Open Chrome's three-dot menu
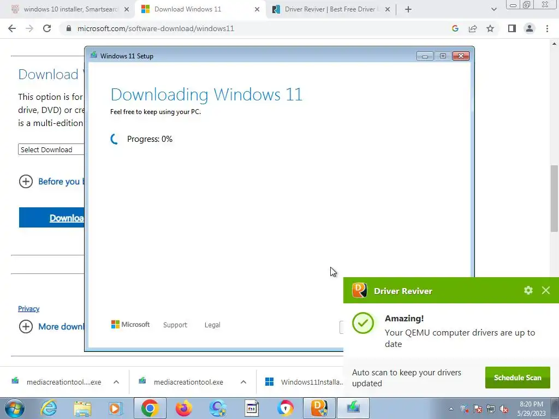This screenshot has height=419, width=559. point(547,28)
